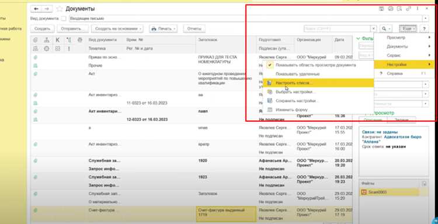Click the Отчеты button
Image resolution: width=438 pixels, height=224 pixels.
point(194,29)
